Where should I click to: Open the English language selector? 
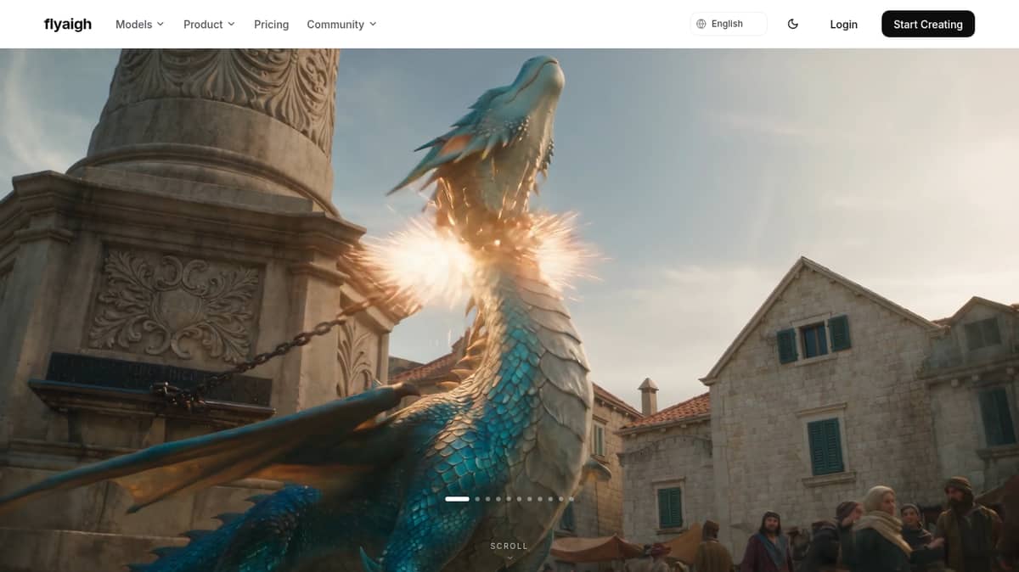729,24
